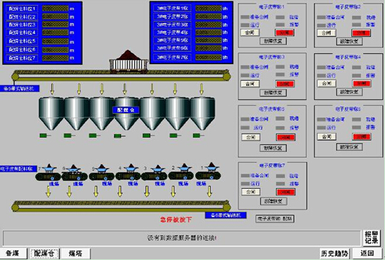This screenshot has height=260, width=385.
Task: Switch to the 煤塔 page tab
Action: [75, 254]
